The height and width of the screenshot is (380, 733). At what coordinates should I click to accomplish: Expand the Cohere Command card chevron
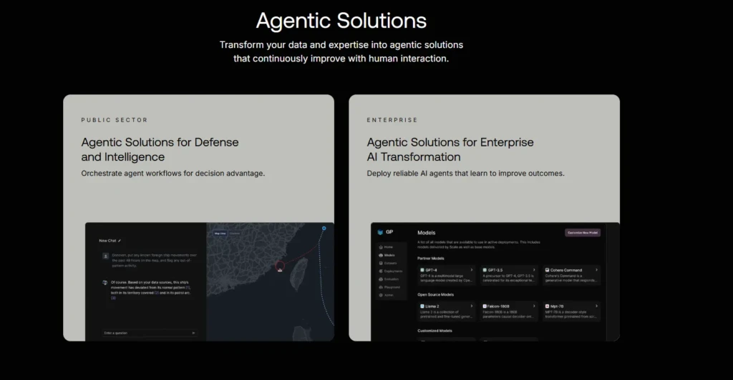pyautogui.click(x=596, y=270)
